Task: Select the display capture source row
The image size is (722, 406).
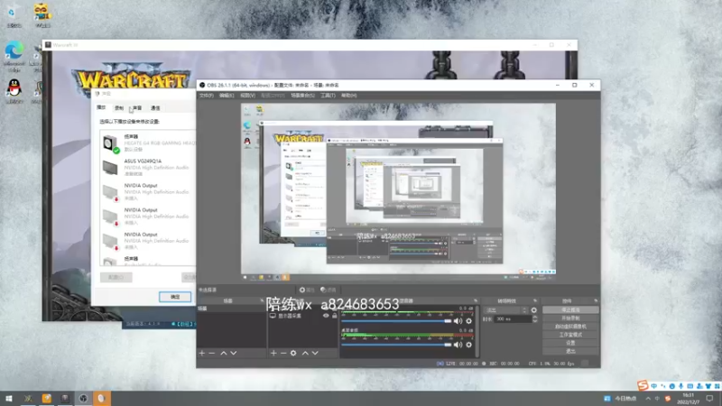Action: coord(302,316)
